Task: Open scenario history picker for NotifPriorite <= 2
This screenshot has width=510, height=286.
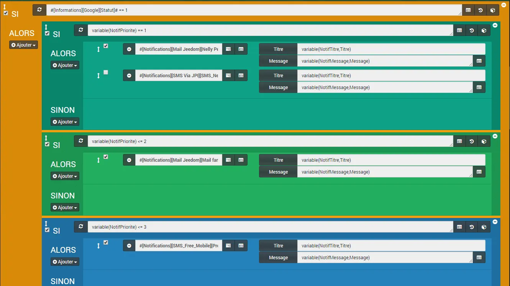Action: point(472,141)
